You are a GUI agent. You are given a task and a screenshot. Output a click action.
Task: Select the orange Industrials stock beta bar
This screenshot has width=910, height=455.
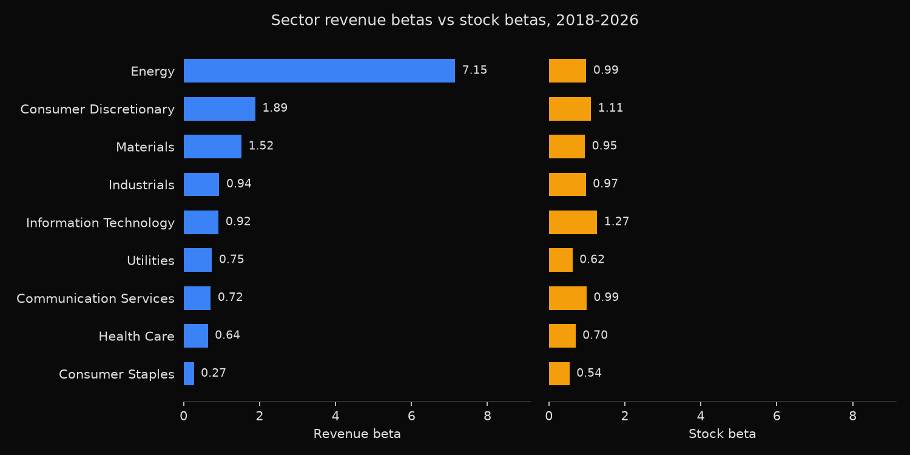click(567, 184)
